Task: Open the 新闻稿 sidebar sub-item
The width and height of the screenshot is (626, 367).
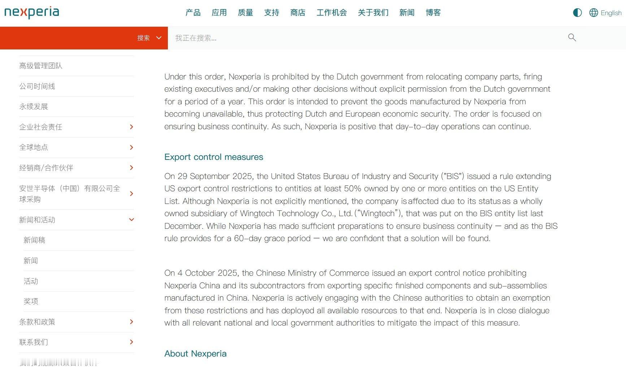Action: click(x=34, y=240)
